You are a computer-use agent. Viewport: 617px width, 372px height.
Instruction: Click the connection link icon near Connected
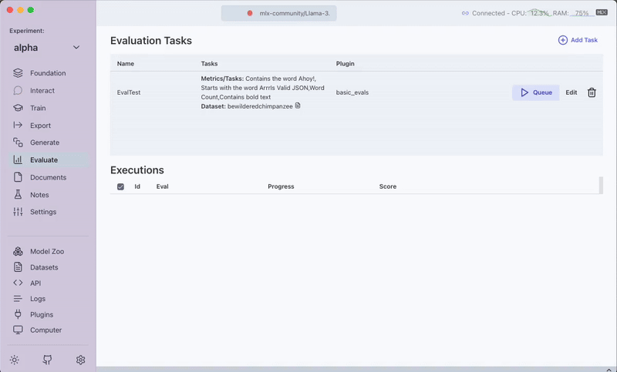click(465, 13)
